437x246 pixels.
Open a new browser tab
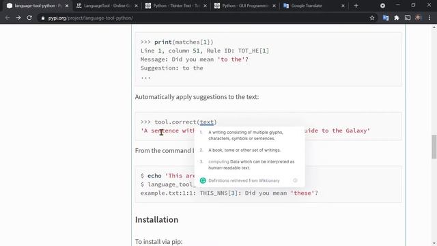356,5
